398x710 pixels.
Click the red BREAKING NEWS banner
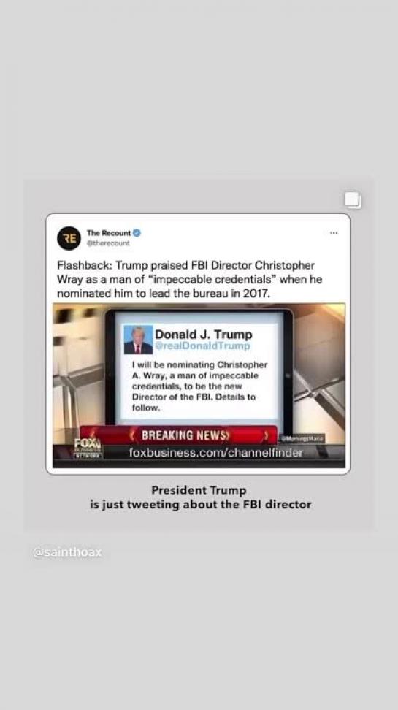pos(180,435)
